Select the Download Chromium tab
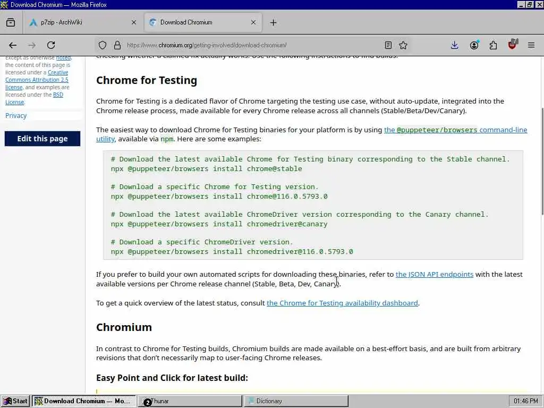 203,22
